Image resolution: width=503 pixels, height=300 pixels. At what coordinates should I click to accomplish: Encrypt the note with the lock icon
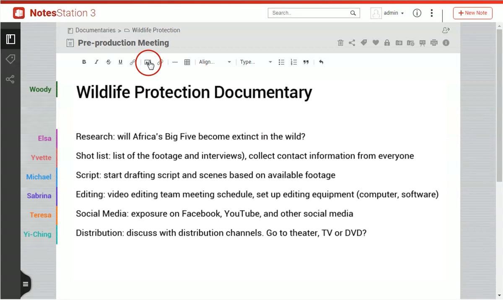[x=387, y=43]
